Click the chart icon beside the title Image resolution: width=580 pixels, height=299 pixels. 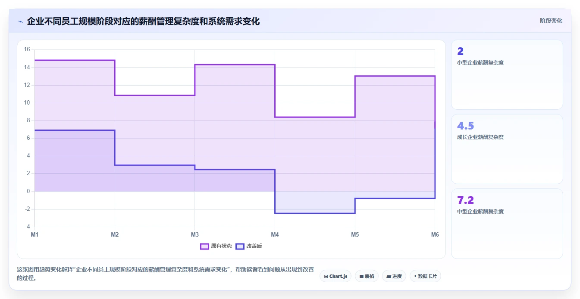(20, 21)
